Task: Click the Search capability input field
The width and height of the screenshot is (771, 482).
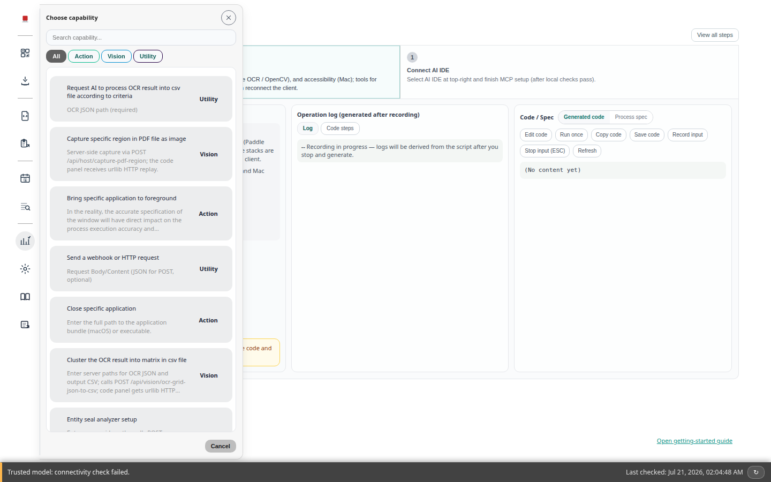Action: pos(141,37)
